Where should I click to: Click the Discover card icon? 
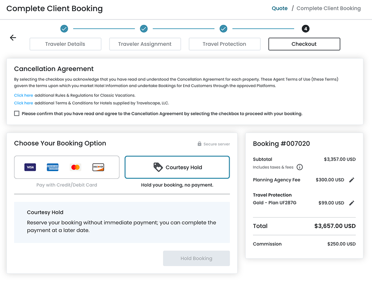coord(98,167)
